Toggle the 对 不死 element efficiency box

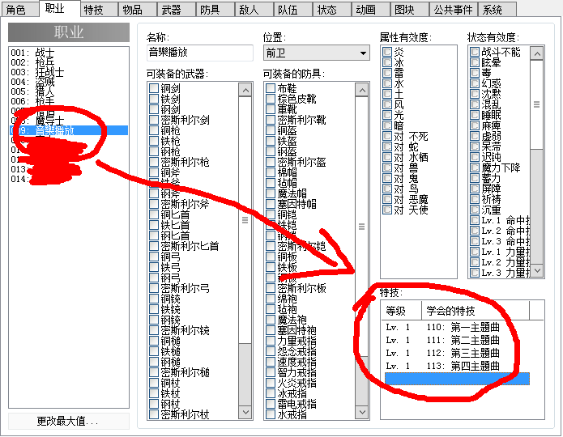pos(387,136)
